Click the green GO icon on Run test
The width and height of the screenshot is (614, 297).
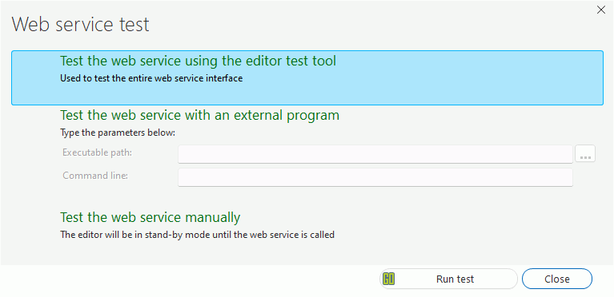tap(388, 279)
